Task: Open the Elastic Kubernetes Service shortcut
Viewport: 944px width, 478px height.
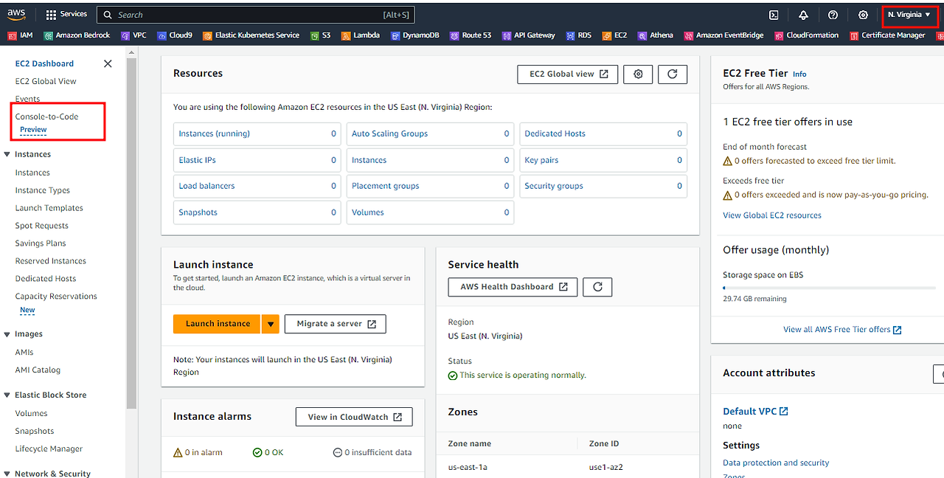Action: [x=251, y=35]
